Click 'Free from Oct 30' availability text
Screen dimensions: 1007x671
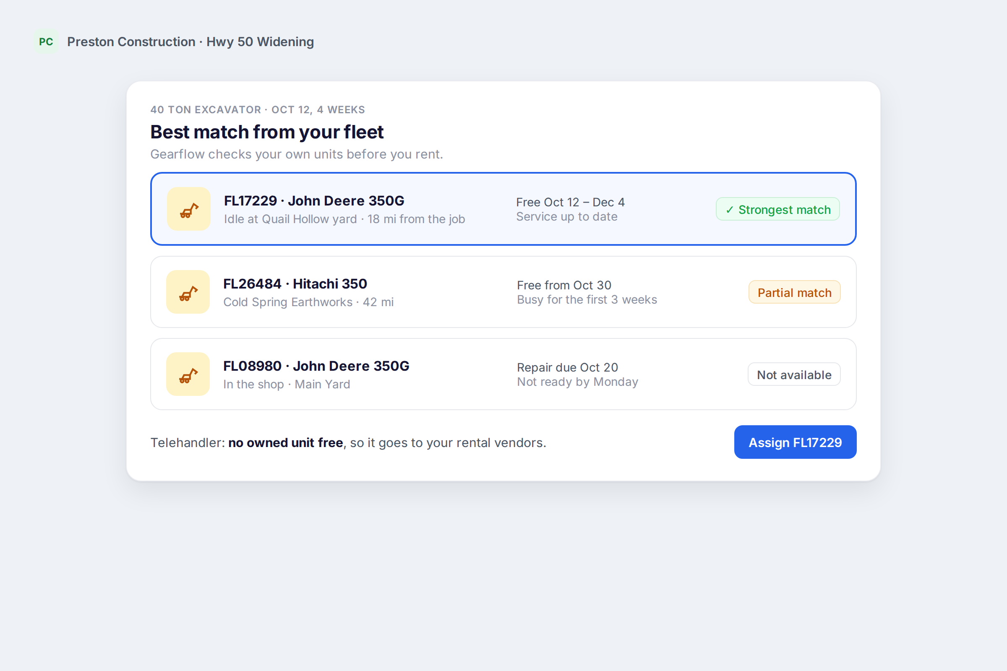[x=564, y=285]
